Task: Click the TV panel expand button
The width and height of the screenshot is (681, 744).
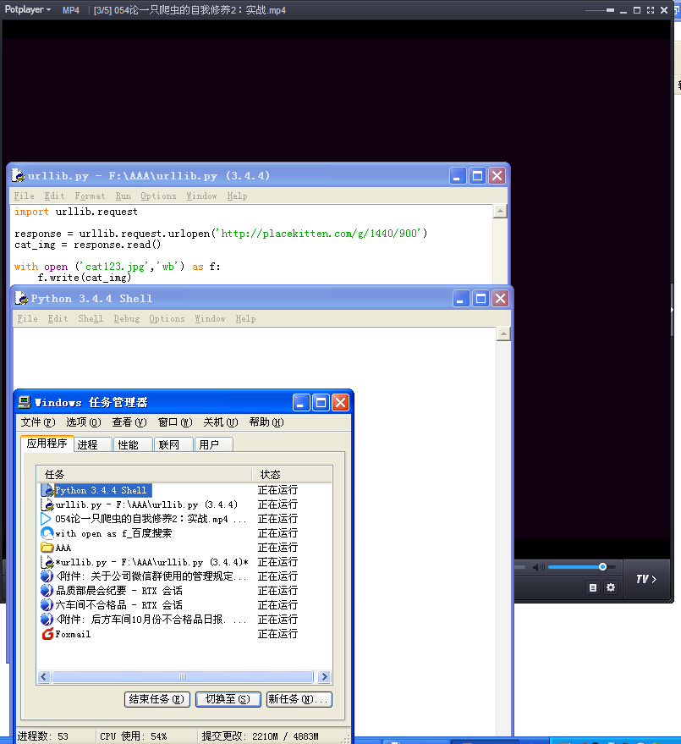Action: [646, 579]
